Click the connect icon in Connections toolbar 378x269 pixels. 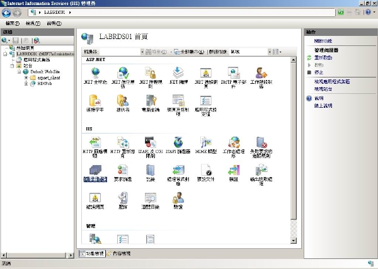[4, 40]
